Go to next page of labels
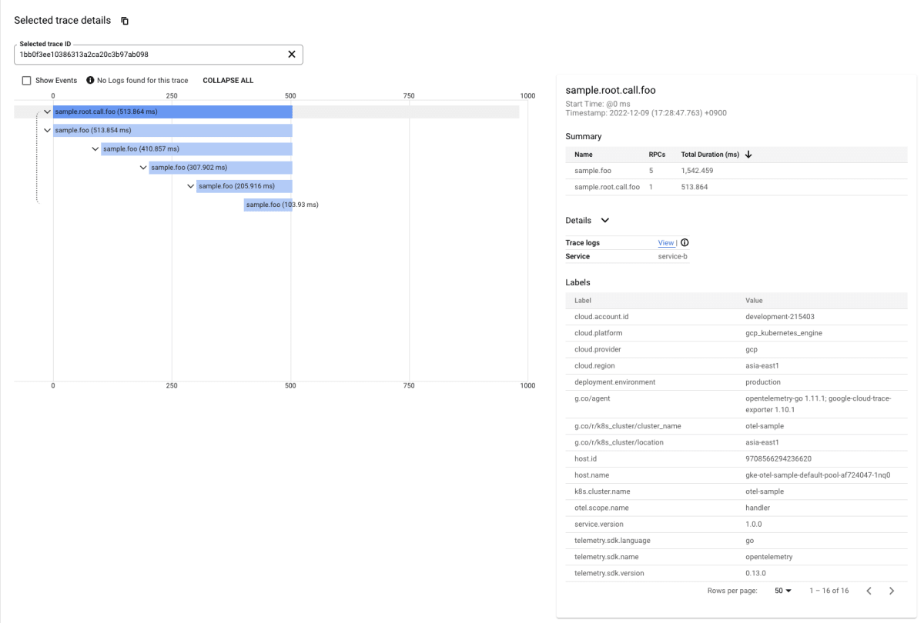This screenshot has width=924, height=623. pos(892,591)
